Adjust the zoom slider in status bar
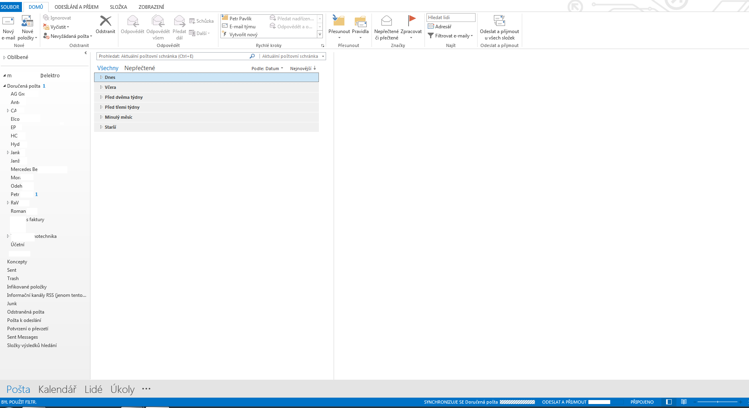Screen dimensions: 749x408 click(x=718, y=402)
